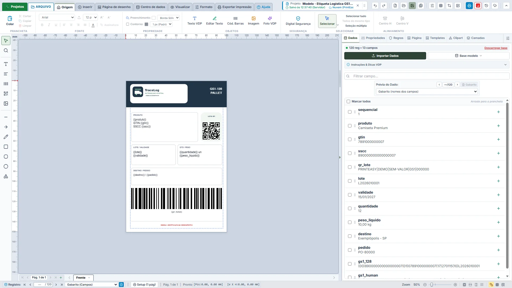512x288 pixels.
Task: Select the Texto VDP tool
Action: [x=194, y=21]
